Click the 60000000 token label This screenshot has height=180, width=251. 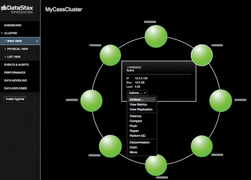[72, 100]
